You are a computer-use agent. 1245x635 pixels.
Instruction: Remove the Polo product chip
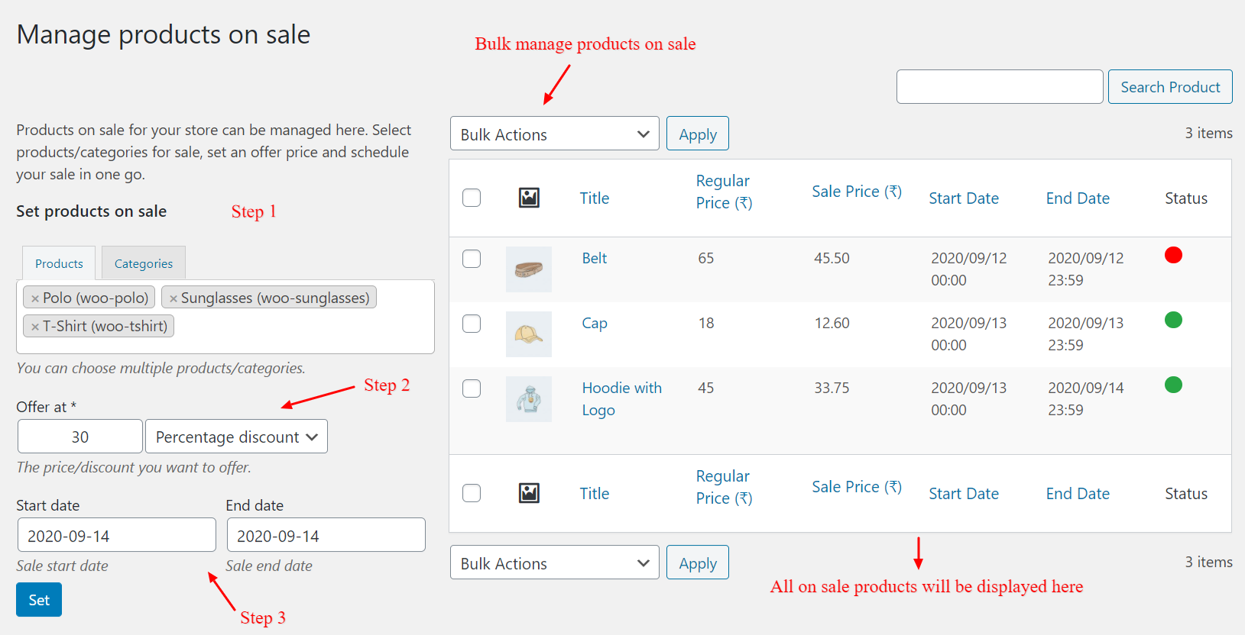[x=35, y=297]
